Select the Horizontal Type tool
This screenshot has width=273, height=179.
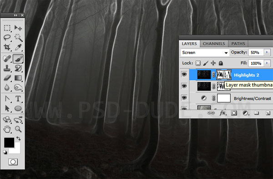click(x=18, y=98)
